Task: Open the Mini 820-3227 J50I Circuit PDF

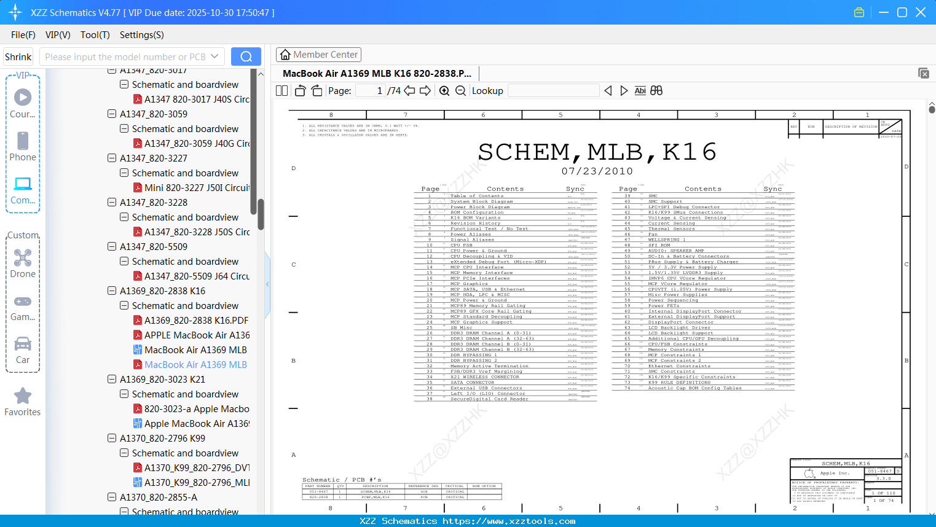Action: coord(197,188)
